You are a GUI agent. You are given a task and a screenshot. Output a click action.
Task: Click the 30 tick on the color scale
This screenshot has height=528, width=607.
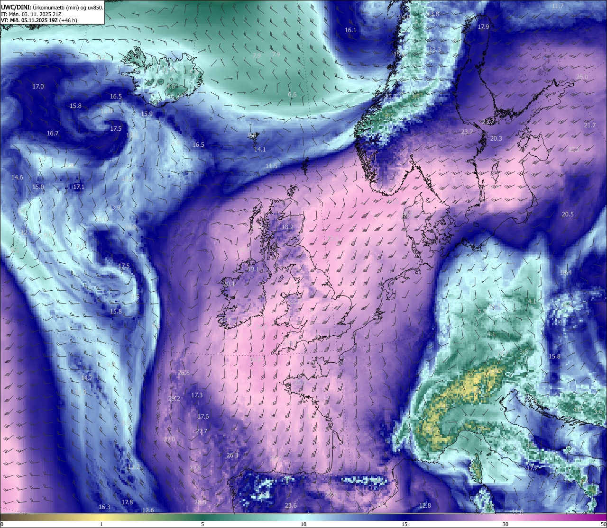pyautogui.click(x=506, y=524)
